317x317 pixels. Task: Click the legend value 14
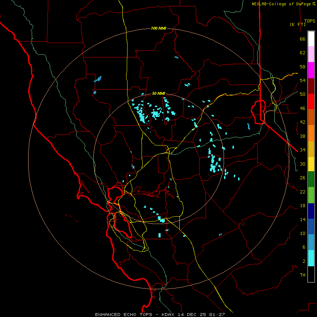point(303,219)
